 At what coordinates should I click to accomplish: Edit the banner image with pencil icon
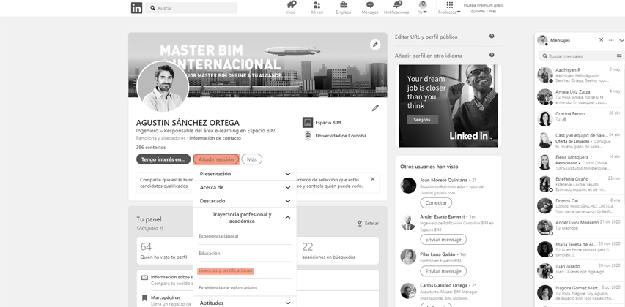374,45
